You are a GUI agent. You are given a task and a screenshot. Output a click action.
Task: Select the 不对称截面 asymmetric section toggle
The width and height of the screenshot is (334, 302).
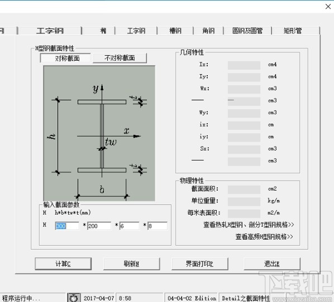click(x=120, y=58)
